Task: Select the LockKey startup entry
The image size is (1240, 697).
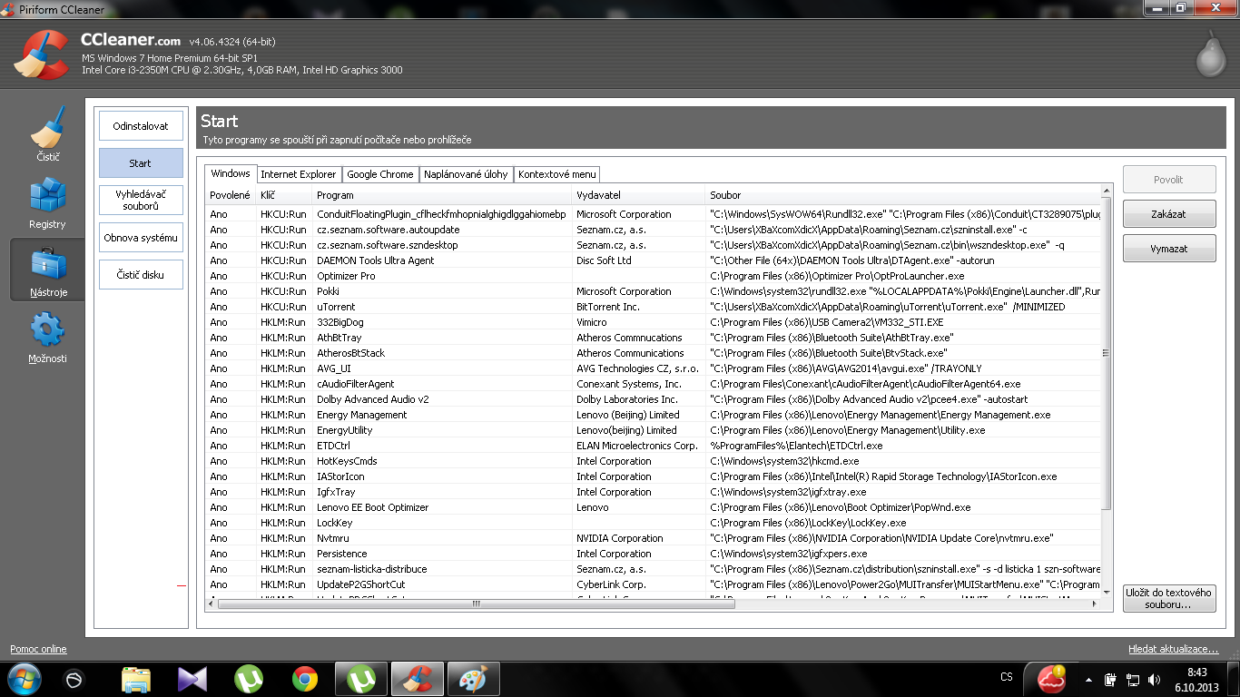Action: [x=653, y=523]
